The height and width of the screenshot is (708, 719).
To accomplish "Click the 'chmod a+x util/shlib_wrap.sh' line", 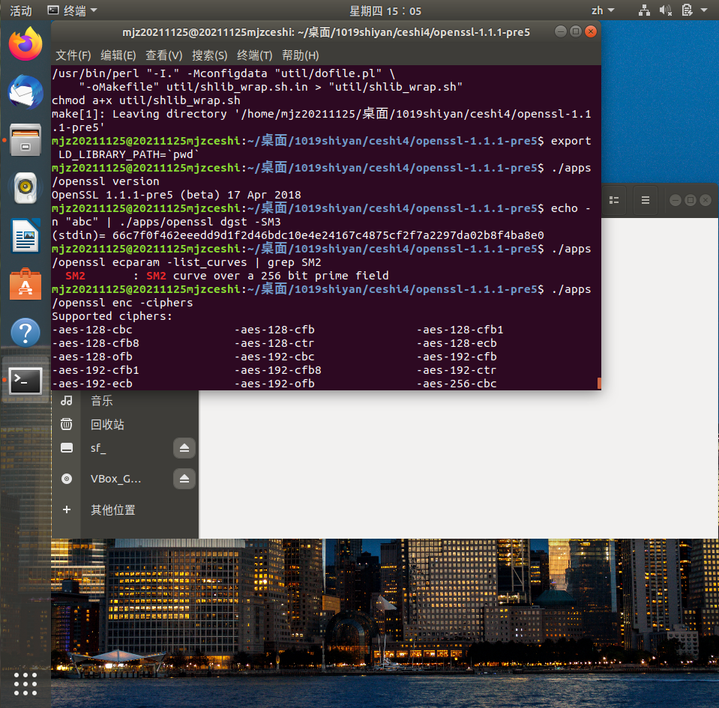I will tap(145, 100).
